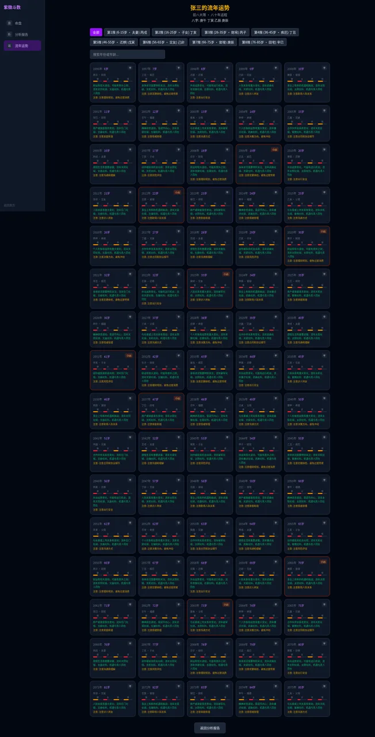Select the 流年运势 sidebar icon

[9, 45]
